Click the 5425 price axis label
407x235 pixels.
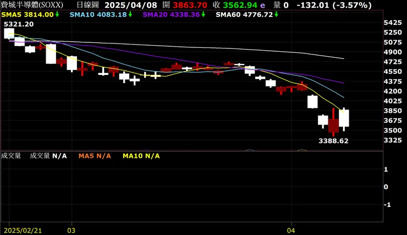tap(393, 23)
